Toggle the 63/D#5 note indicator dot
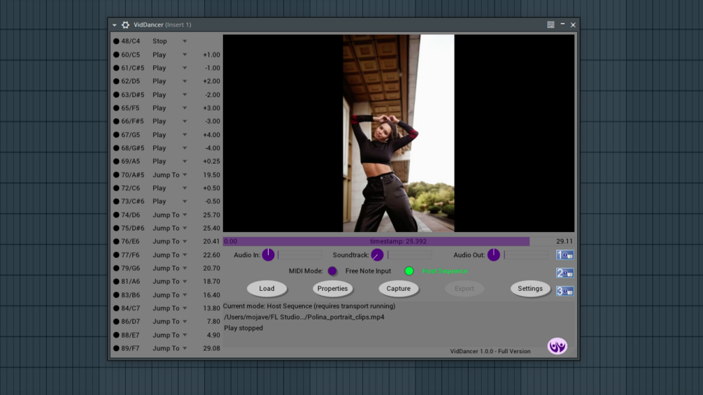703x395 pixels. tap(116, 94)
